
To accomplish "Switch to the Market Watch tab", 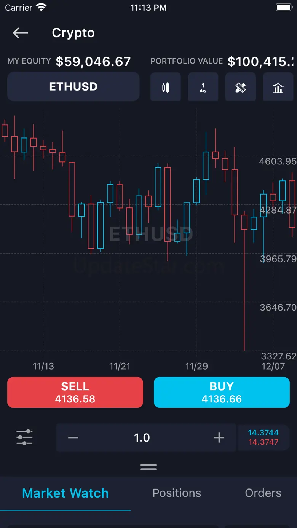I will coord(65,493).
